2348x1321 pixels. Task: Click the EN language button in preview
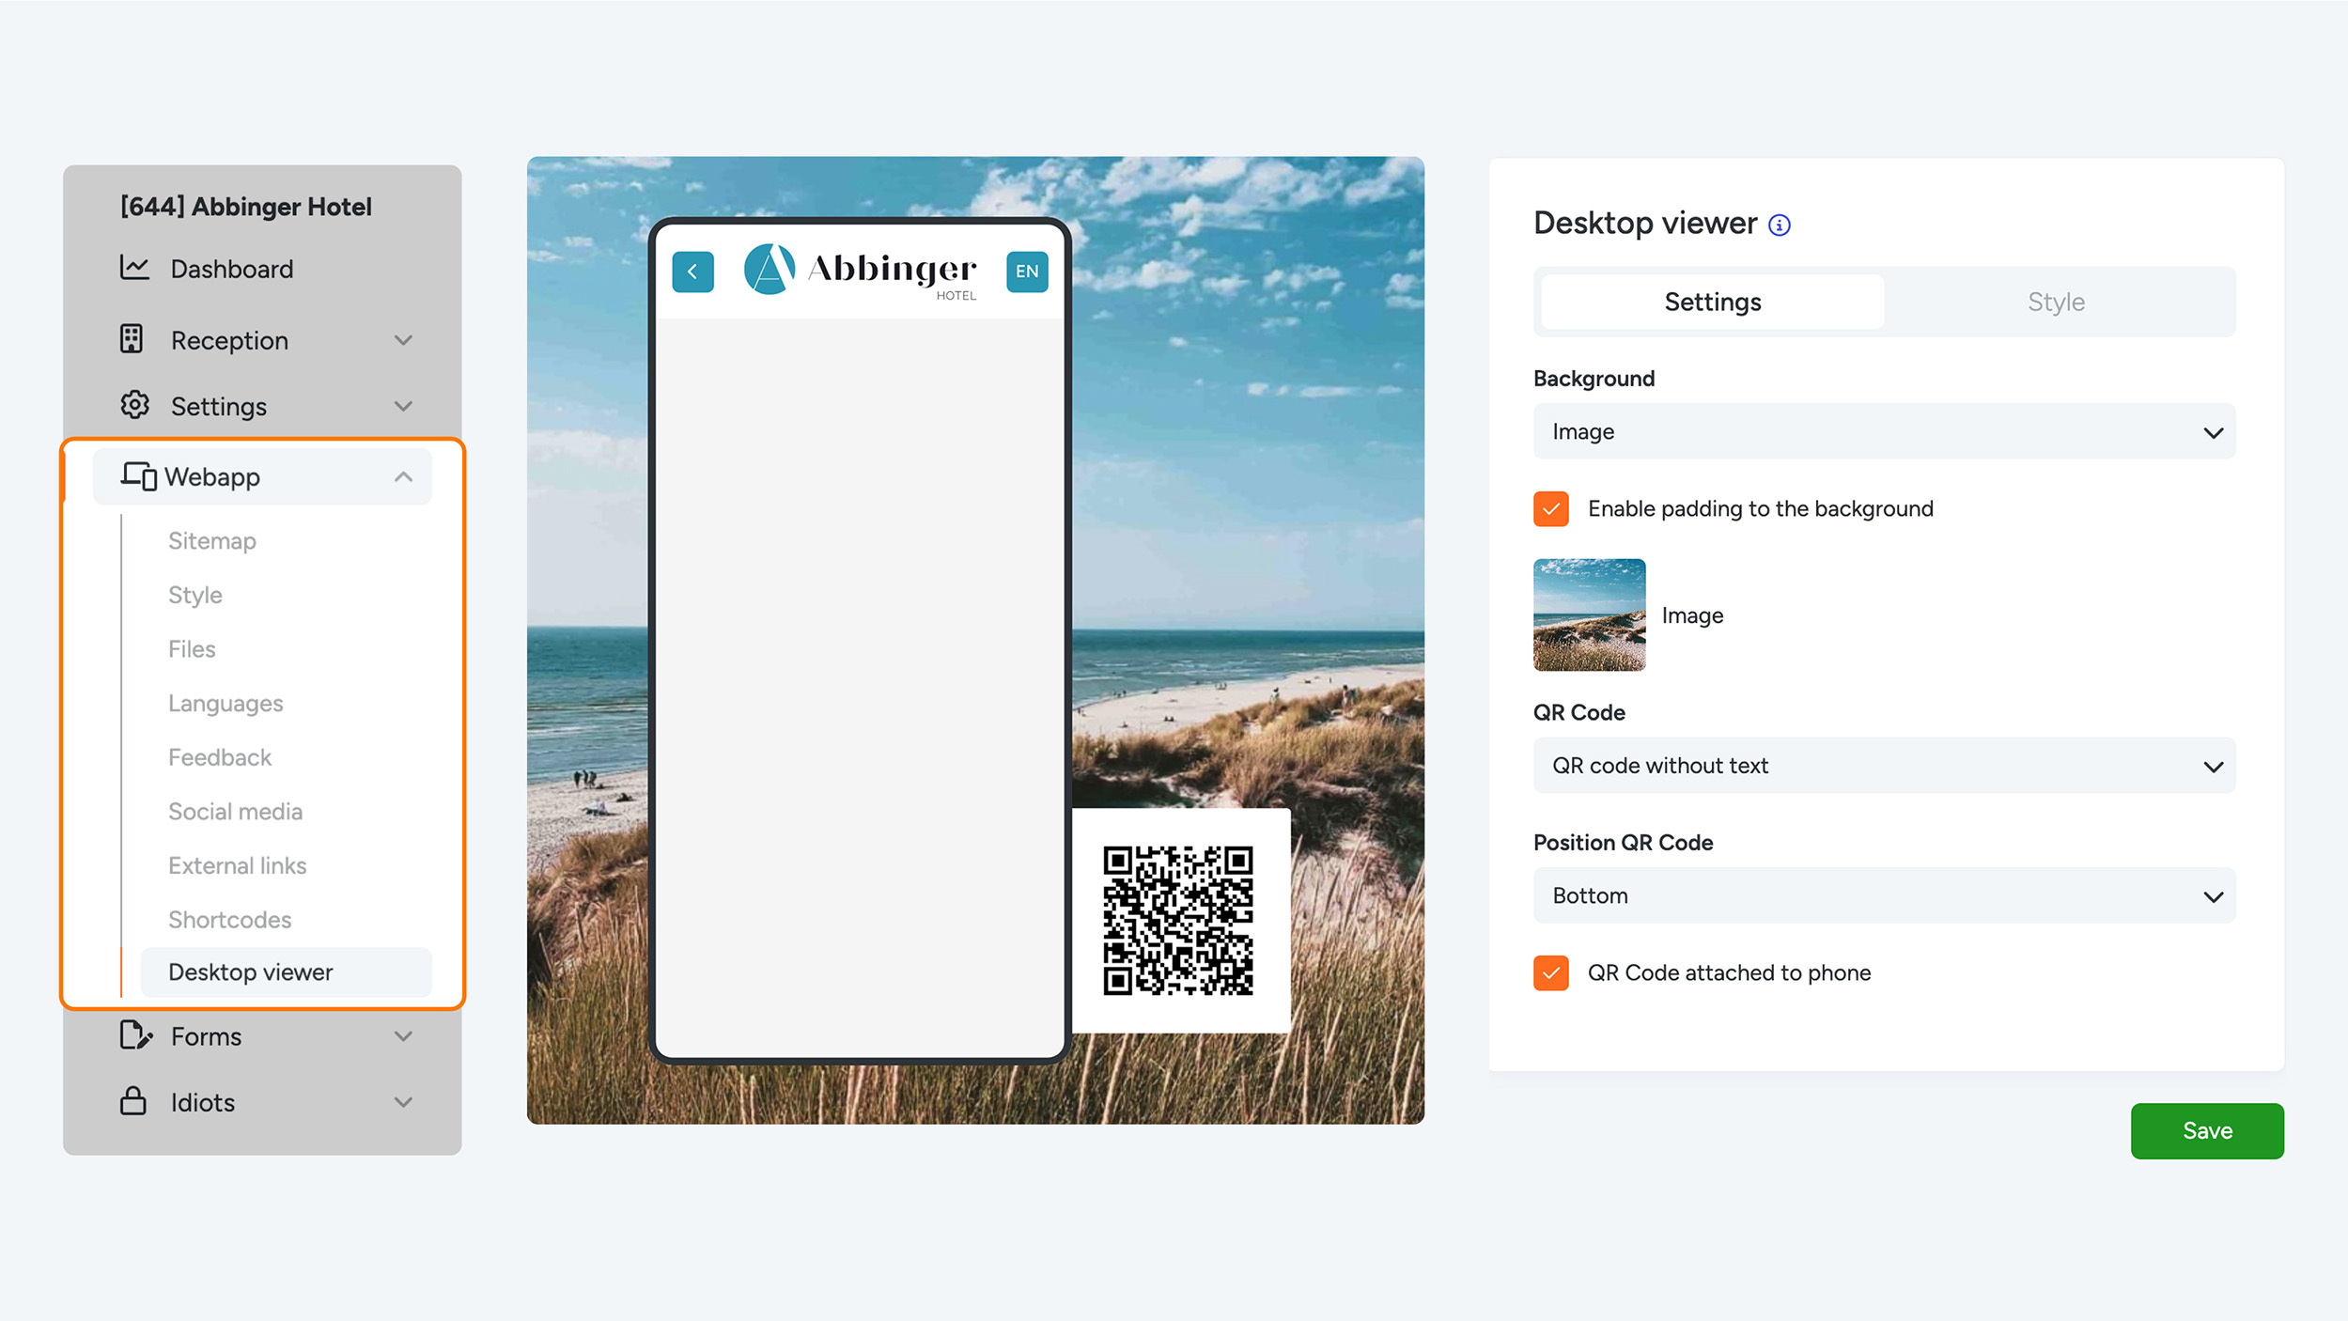point(1027,272)
